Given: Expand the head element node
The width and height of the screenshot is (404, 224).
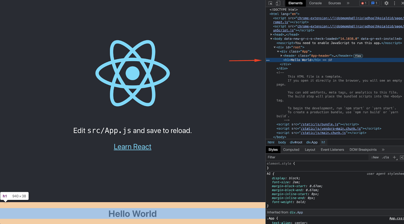Looking at the screenshot, I should point(271,35).
